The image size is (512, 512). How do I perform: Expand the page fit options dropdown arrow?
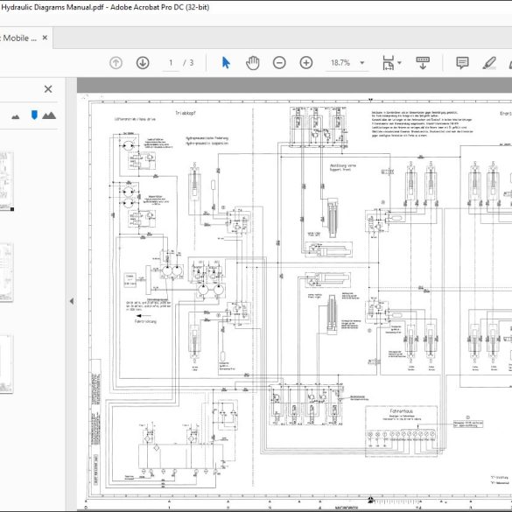[399, 63]
